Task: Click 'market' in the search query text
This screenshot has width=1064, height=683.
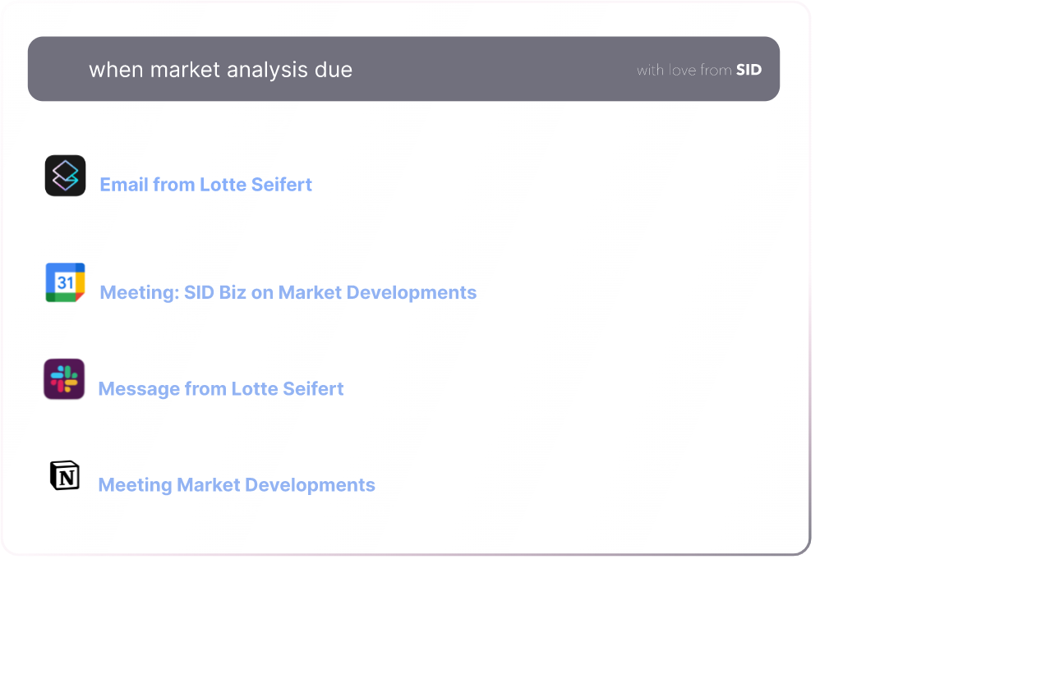Action: click(179, 70)
